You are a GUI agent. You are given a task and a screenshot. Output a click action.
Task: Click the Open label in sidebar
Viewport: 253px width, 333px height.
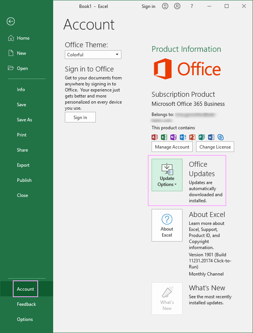pyautogui.click(x=22, y=68)
